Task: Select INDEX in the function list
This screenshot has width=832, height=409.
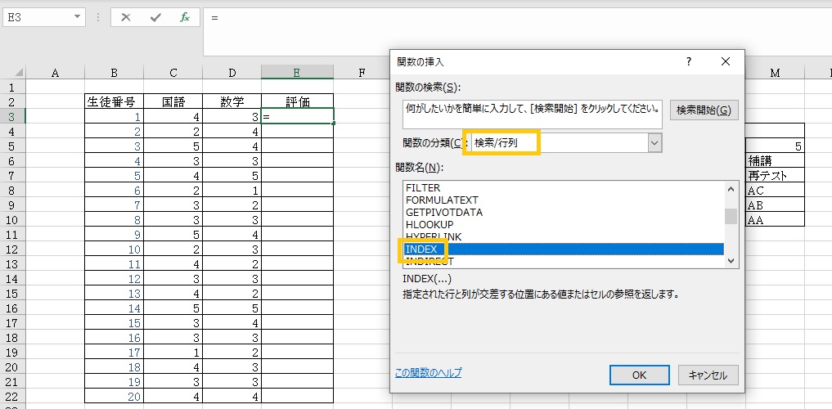Action: [x=423, y=249]
